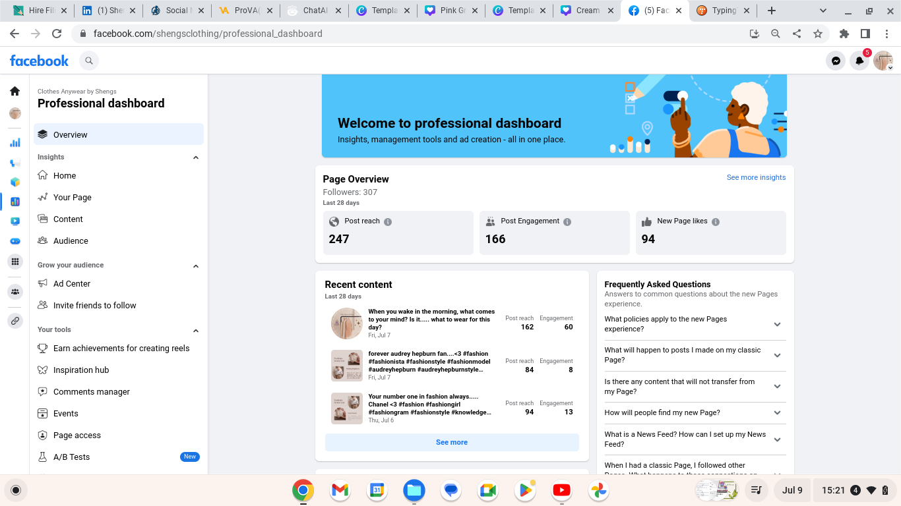Switch to the Typing browser tab
Screen dimensions: 901x506
723,11
